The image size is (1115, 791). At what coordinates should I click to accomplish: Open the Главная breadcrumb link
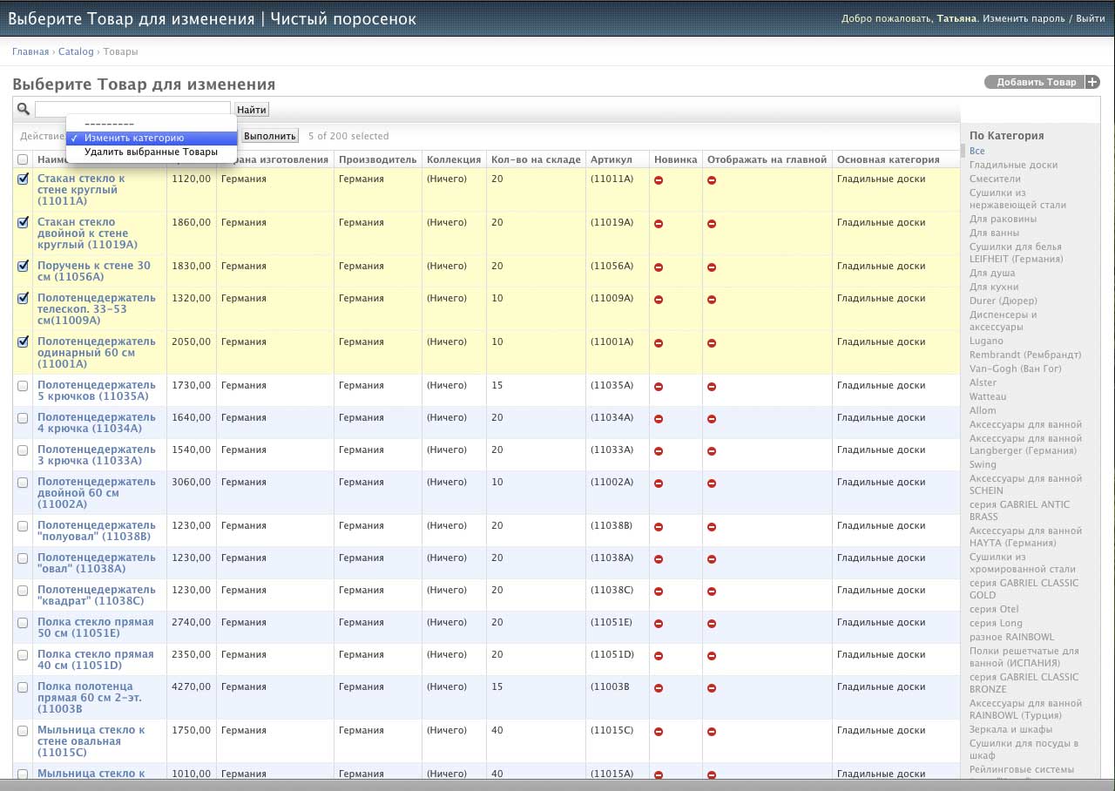[x=30, y=51]
